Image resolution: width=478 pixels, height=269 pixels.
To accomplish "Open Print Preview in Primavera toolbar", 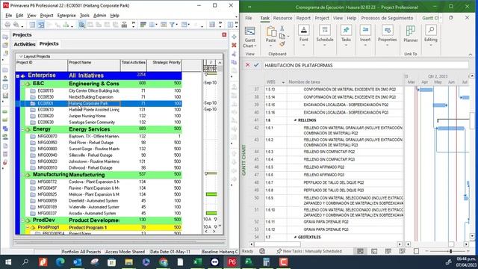I will (16, 25).
